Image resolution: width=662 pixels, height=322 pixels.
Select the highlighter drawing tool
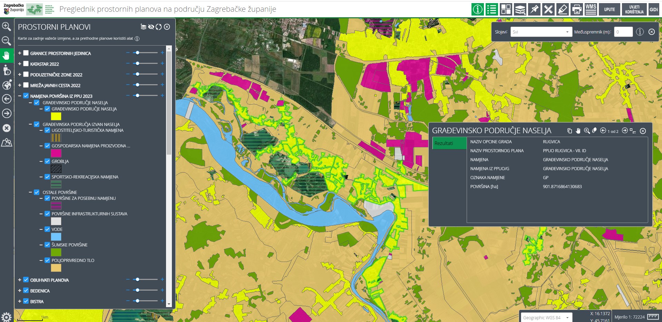(562, 9)
